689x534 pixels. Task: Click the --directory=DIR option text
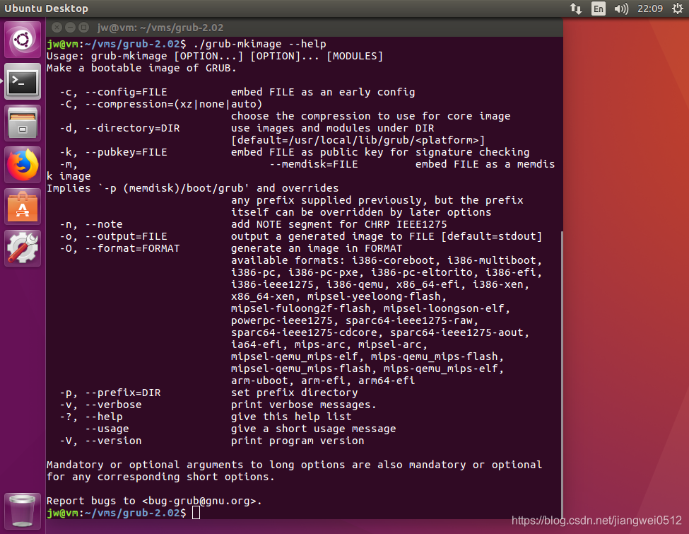click(132, 128)
